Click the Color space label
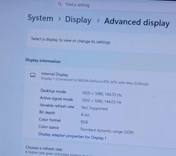This screenshot has height=156, width=176. click(x=49, y=127)
